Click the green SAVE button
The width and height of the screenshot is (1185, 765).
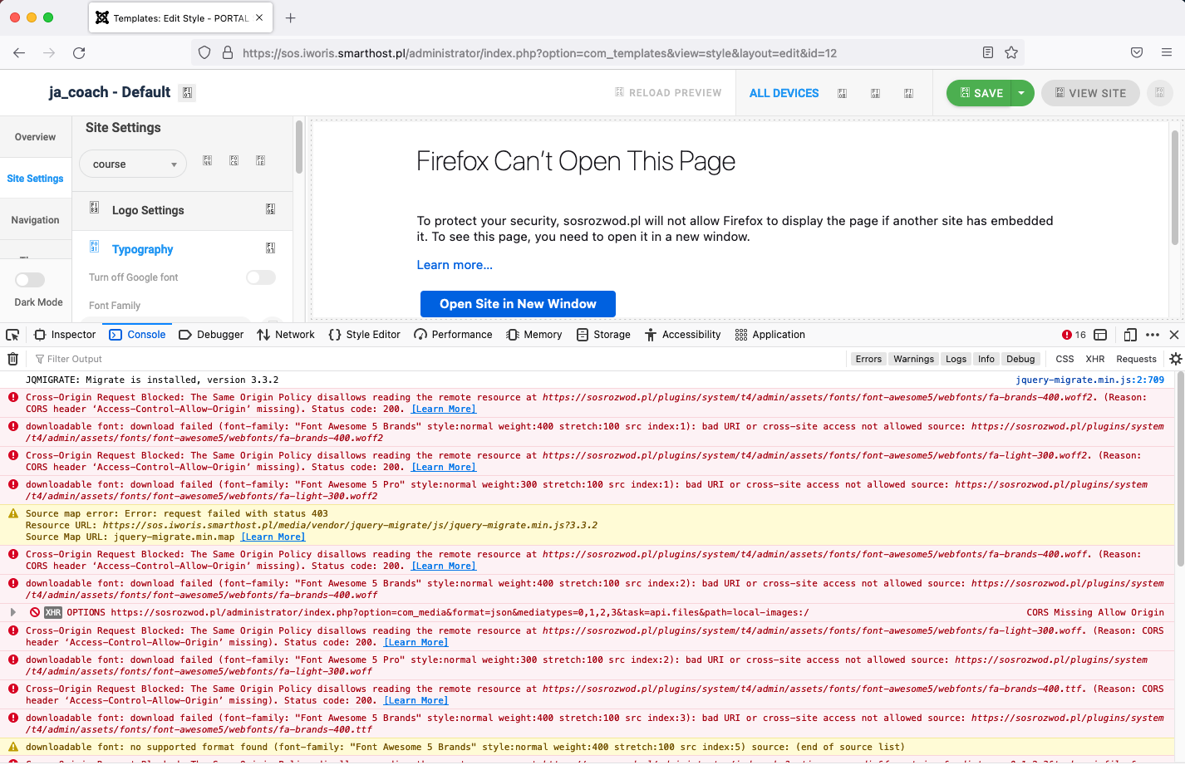(x=981, y=93)
